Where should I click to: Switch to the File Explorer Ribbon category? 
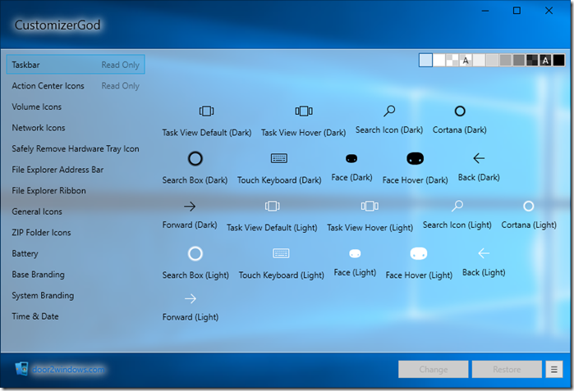tap(76, 191)
